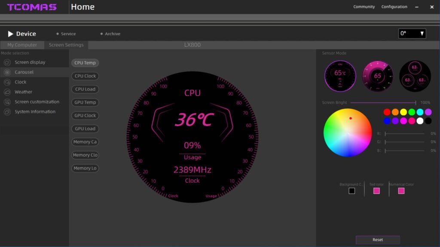Enable the CPU Clock sensor pill
This screenshot has height=247, width=440.
(x=85, y=76)
